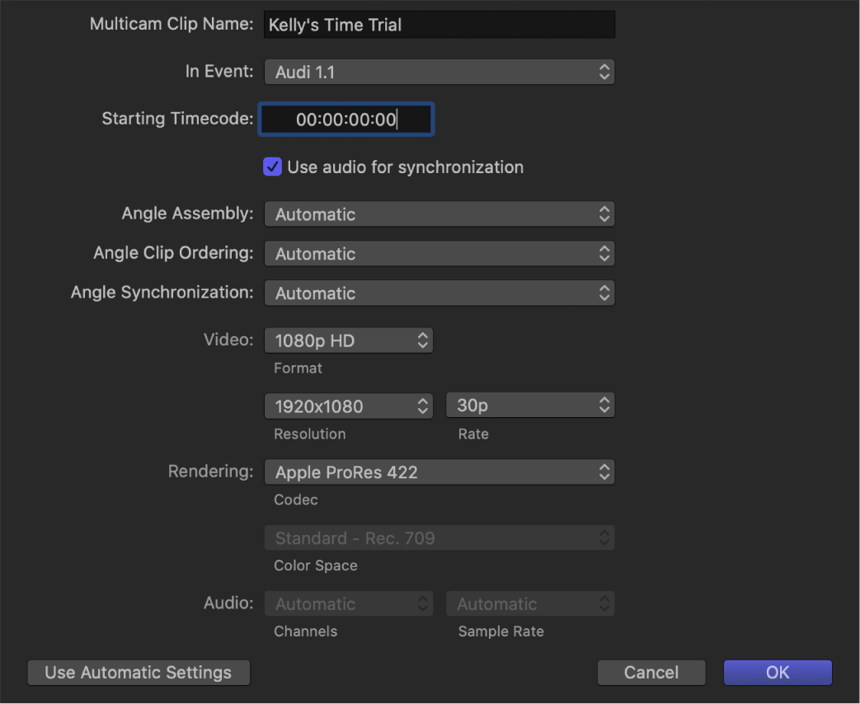Click the Angle Synchronization double-arrow icon
The image size is (860, 704).
click(x=604, y=293)
